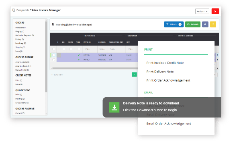This screenshot has width=233, height=144.
Task: Select Invoicing (2) in the sidebar
Action: pyautogui.click(x=21, y=43)
